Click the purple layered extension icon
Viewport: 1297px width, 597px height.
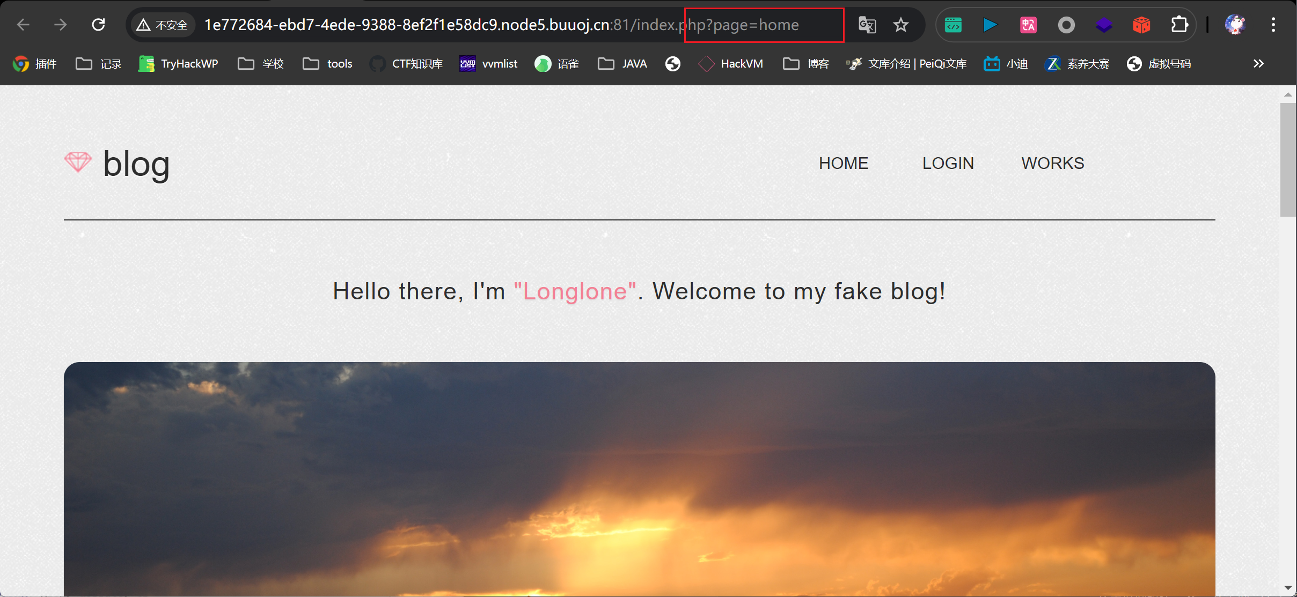(x=1104, y=25)
